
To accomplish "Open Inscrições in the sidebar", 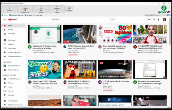I will coord(13,34).
